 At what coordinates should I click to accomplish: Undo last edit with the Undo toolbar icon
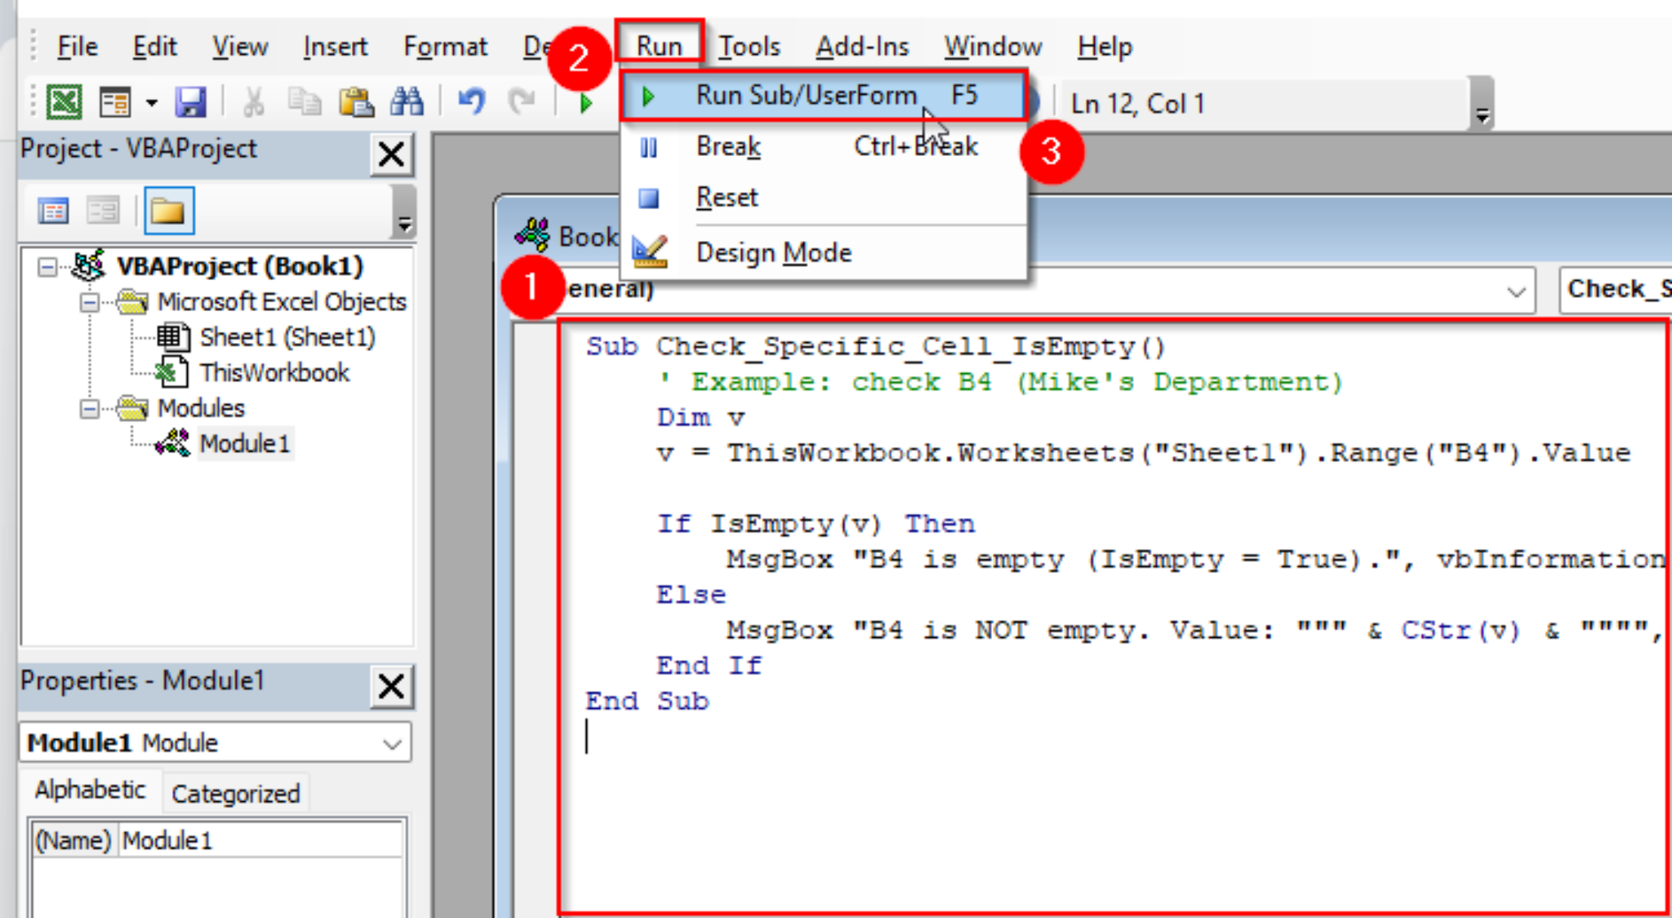pos(470,101)
